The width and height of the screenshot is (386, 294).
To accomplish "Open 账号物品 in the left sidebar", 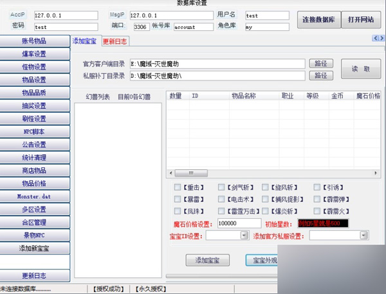I will [x=34, y=41].
